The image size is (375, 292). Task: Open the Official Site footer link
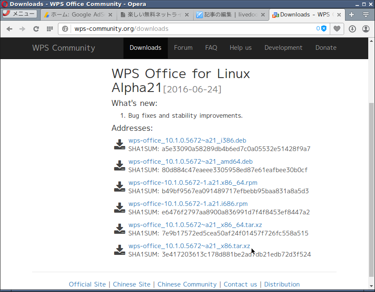(87, 284)
